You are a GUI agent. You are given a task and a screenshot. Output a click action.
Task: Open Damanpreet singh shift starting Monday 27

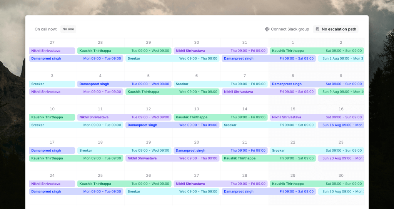(x=76, y=58)
